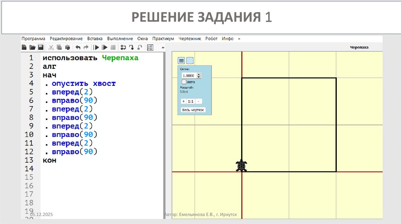Screen dimensions: 401x224
Task: Undo the last edit
Action: pyautogui.click(x=78, y=47)
